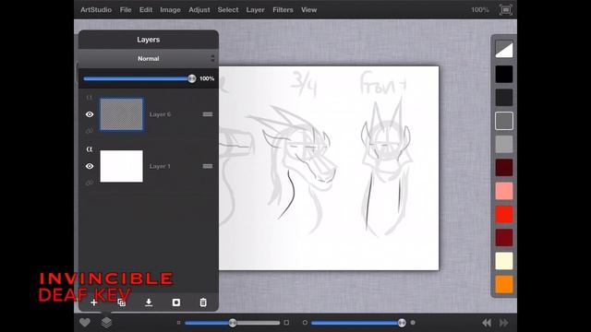Add a new layer with plus icon

(94, 302)
